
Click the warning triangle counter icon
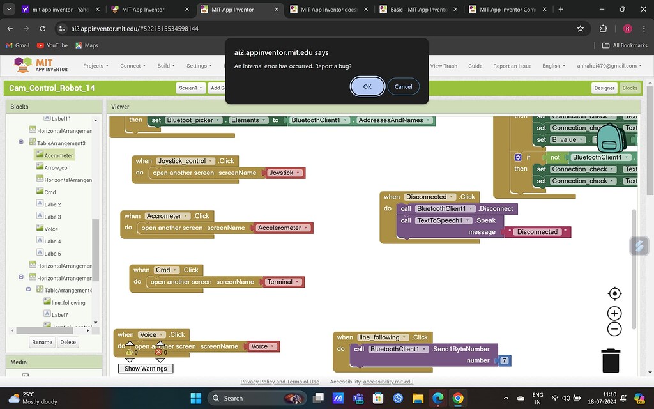[x=130, y=351]
